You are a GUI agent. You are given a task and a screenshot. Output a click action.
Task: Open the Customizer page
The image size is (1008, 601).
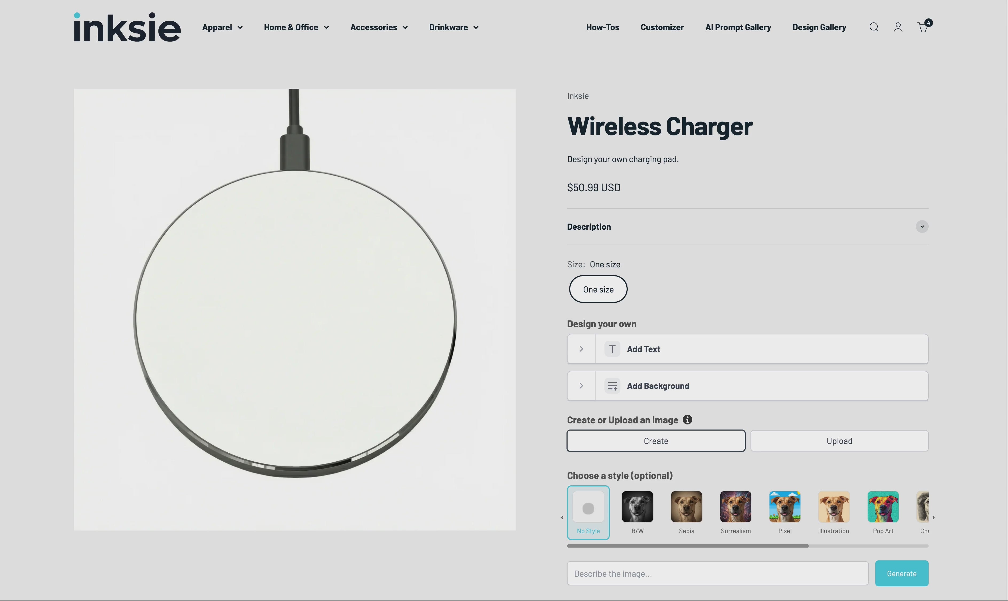click(662, 28)
